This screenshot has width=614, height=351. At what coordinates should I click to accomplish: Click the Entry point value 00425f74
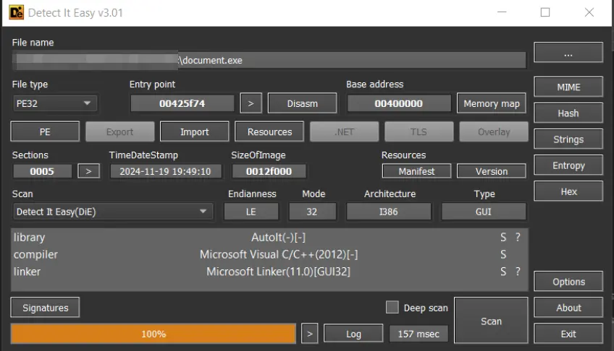(182, 103)
